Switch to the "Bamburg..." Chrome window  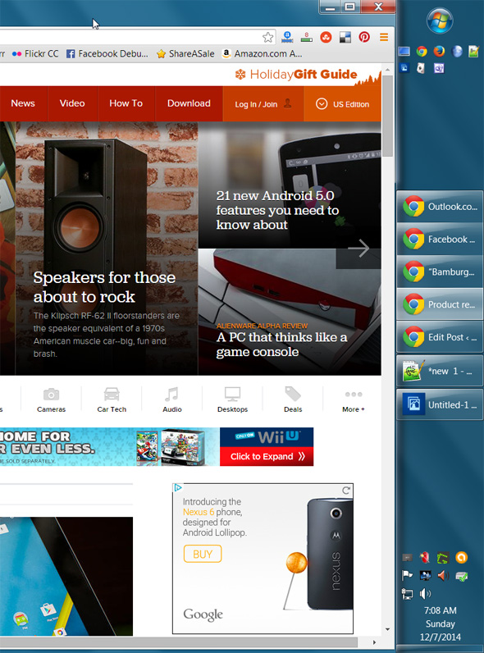coord(440,272)
